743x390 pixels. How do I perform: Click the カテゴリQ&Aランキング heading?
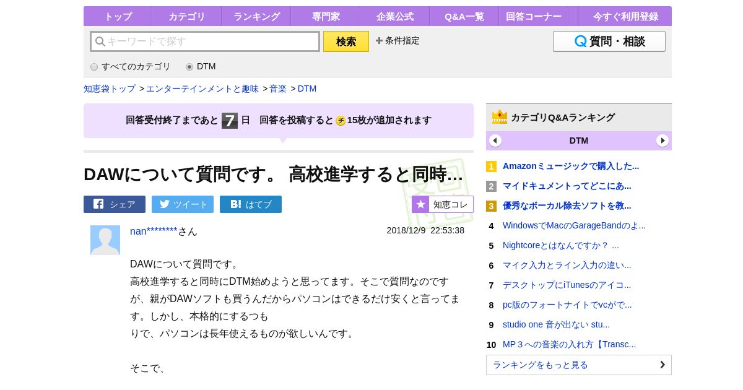click(x=563, y=117)
